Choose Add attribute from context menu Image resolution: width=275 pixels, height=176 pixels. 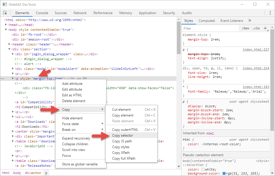click(x=81, y=84)
